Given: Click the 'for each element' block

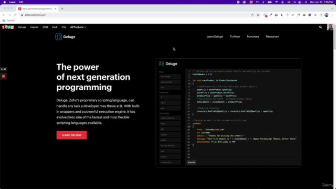Looking at the screenshot, I should coord(170,146).
